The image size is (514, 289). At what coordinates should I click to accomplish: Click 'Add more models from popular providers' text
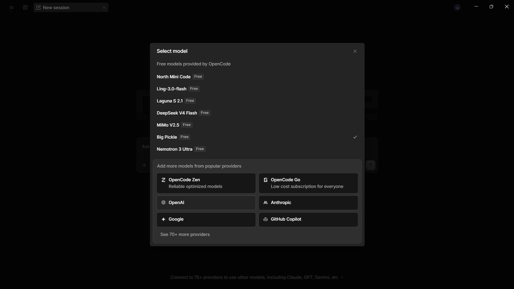[199, 166]
